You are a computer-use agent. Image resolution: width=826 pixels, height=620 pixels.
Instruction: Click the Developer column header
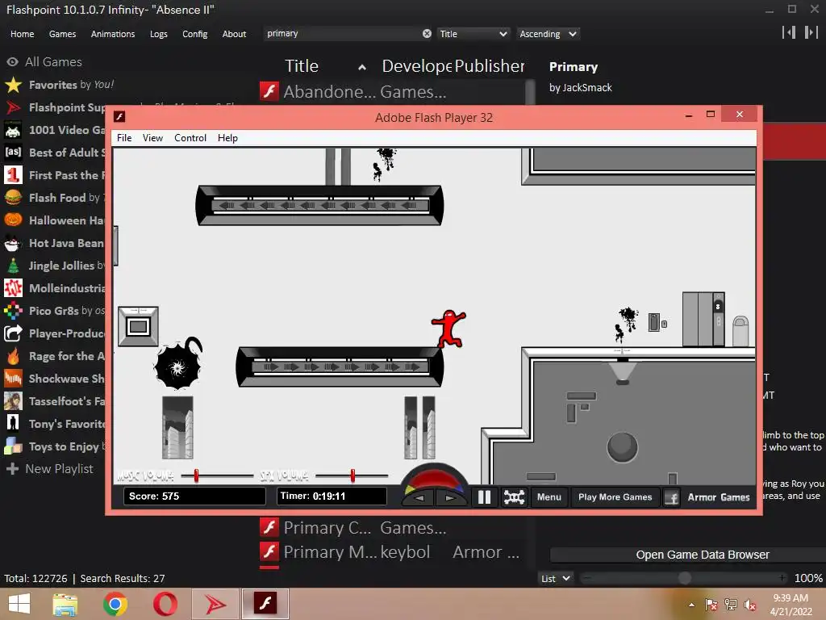coord(416,66)
